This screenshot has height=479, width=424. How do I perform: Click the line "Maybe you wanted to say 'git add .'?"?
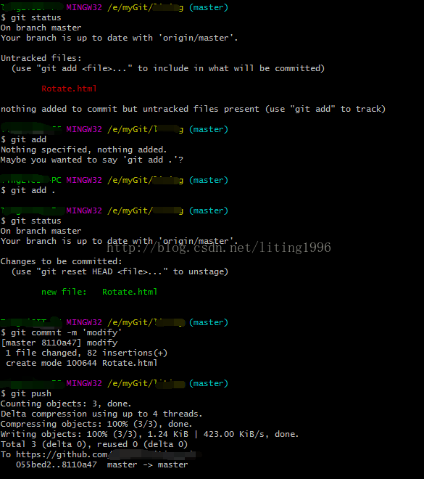[92, 160]
